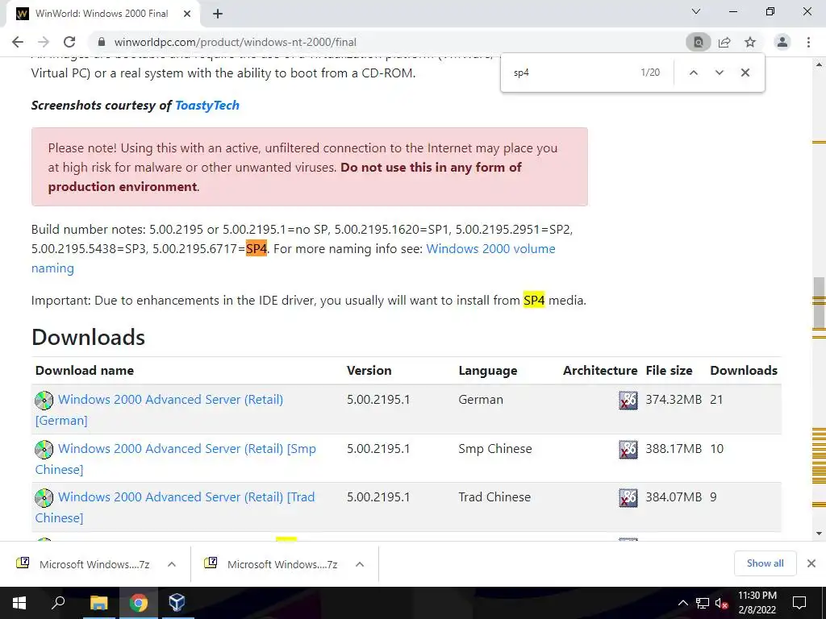
Task: Click the Version column header
Action: (369, 371)
